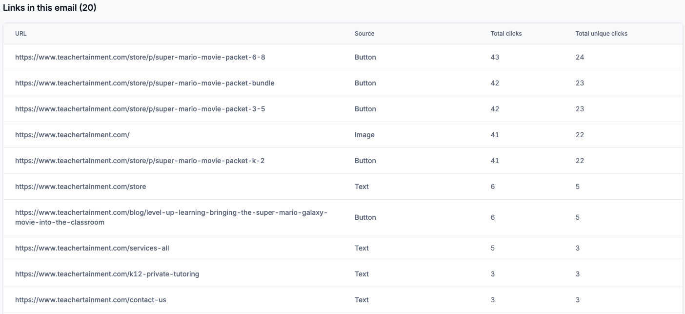Sort by the Total clicks column header

[x=506, y=34]
